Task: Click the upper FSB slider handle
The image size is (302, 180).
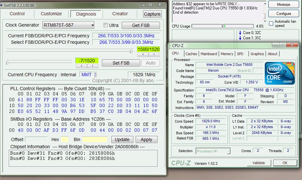Action: point(131,52)
